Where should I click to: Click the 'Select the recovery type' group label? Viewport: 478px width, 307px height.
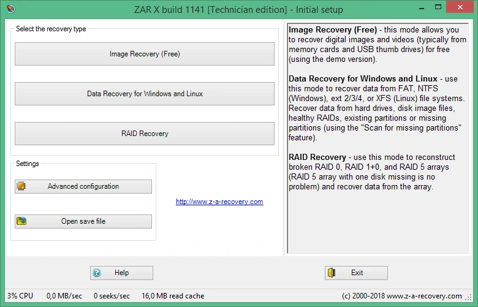(51, 29)
